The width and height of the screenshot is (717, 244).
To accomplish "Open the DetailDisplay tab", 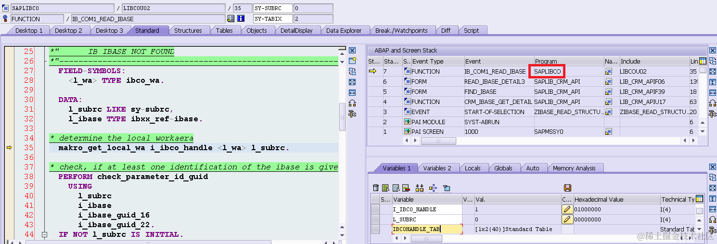I will point(296,30).
